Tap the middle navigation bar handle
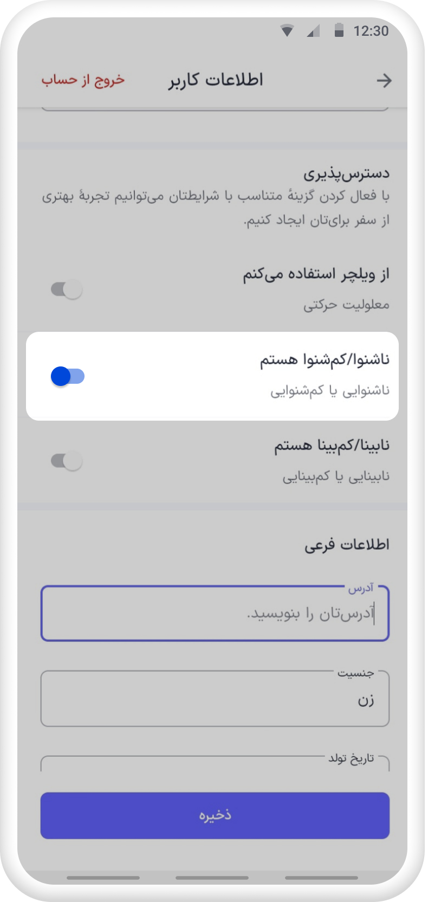428x902 pixels. click(x=212, y=877)
